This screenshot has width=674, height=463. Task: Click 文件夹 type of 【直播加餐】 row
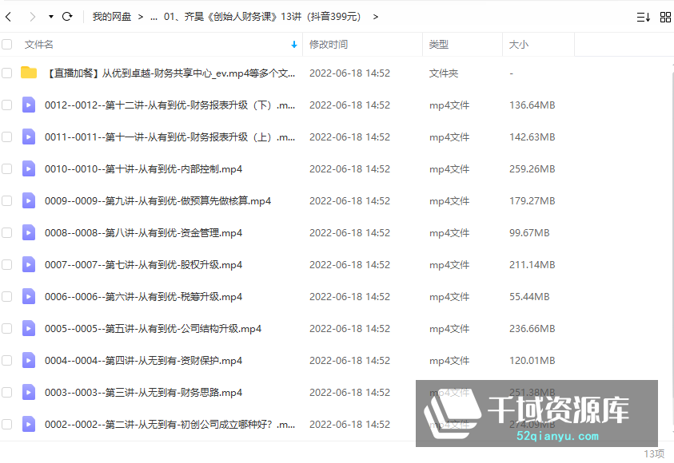pos(444,73)
